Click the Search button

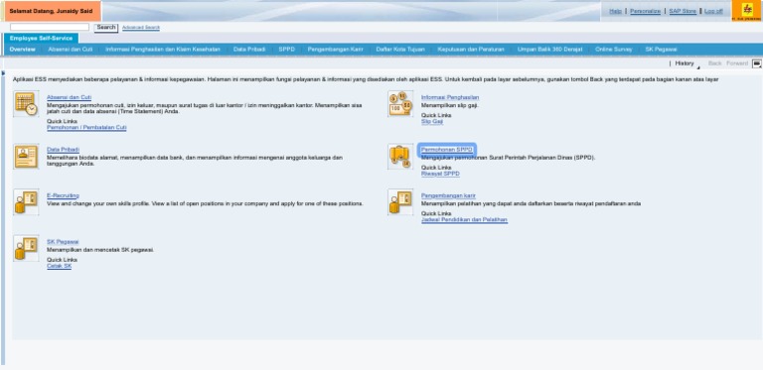pyautogui.click(x=106, y=28)
